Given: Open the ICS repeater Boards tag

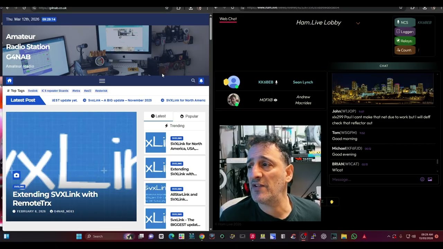Looking at the screenshot, I should pyautogui.click(x=55, y=91).
